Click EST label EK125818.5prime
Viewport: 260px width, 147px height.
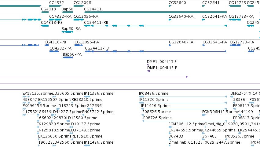[x=53, y=130]
